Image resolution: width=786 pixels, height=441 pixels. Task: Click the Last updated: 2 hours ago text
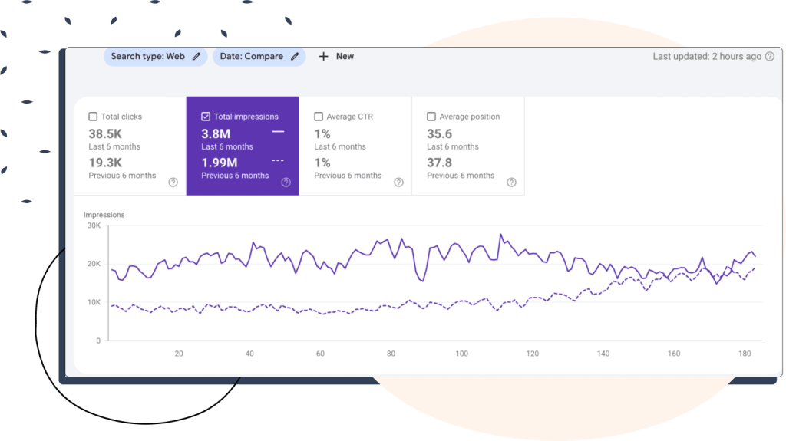[706, 57]
